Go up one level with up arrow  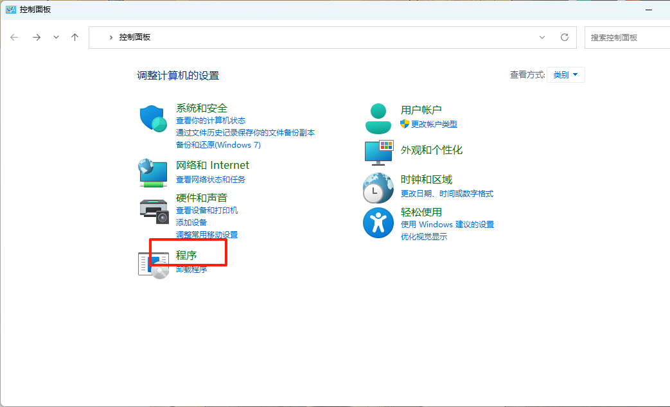tap(75, 37)
